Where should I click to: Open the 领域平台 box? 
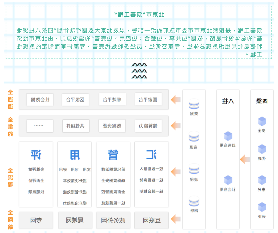(x=112, y=99)
